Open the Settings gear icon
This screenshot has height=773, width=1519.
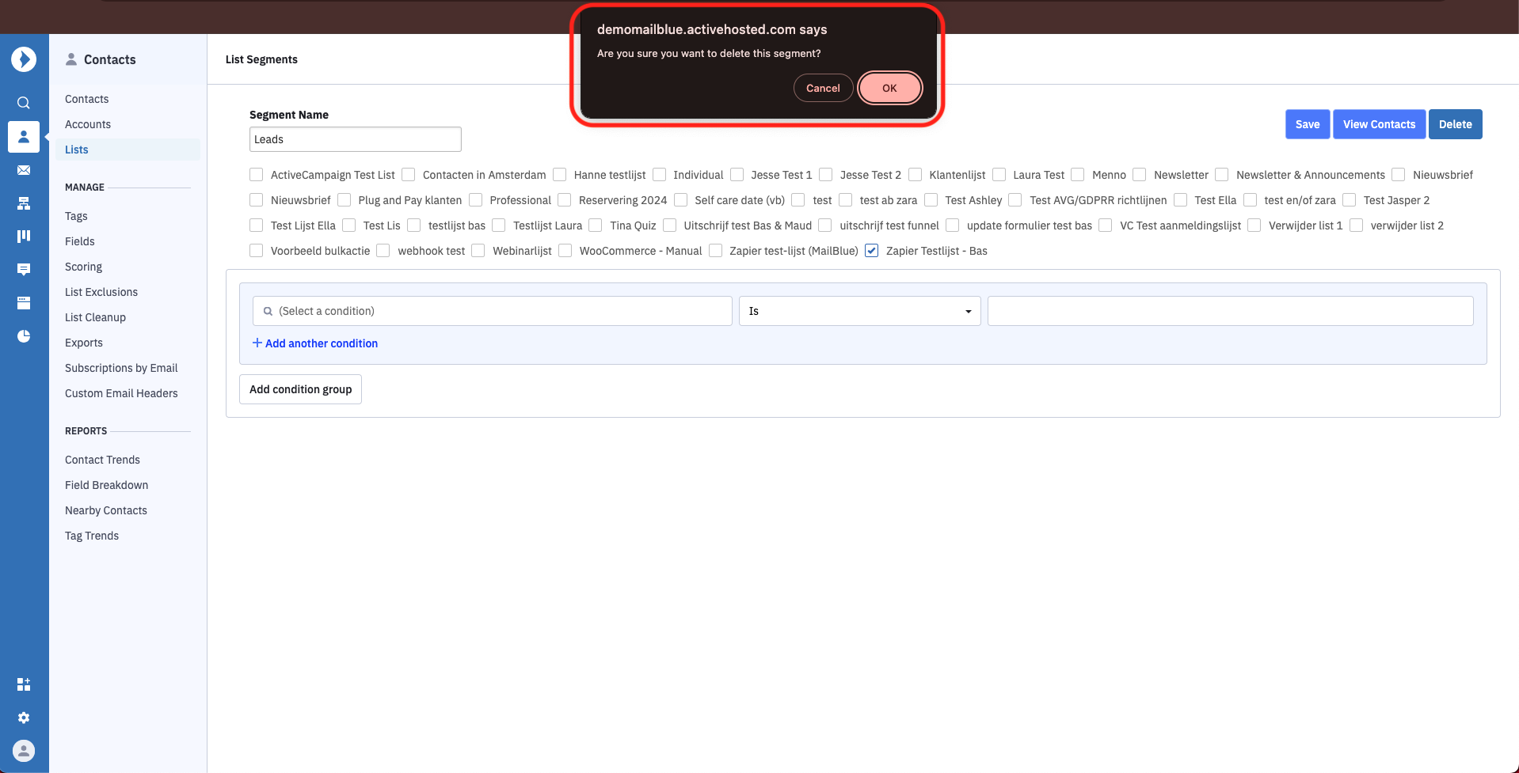(x=24, y=718)
